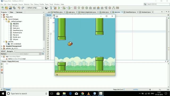The image size is (170, 96).
Task: Click the Redo toolbar icon
Action: tap(23, 8)
